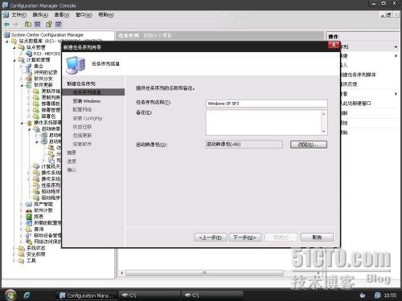402x301 pixels.
Task: Close the 新建任务序列向导 wizard dialog
Action: [334, 45]
